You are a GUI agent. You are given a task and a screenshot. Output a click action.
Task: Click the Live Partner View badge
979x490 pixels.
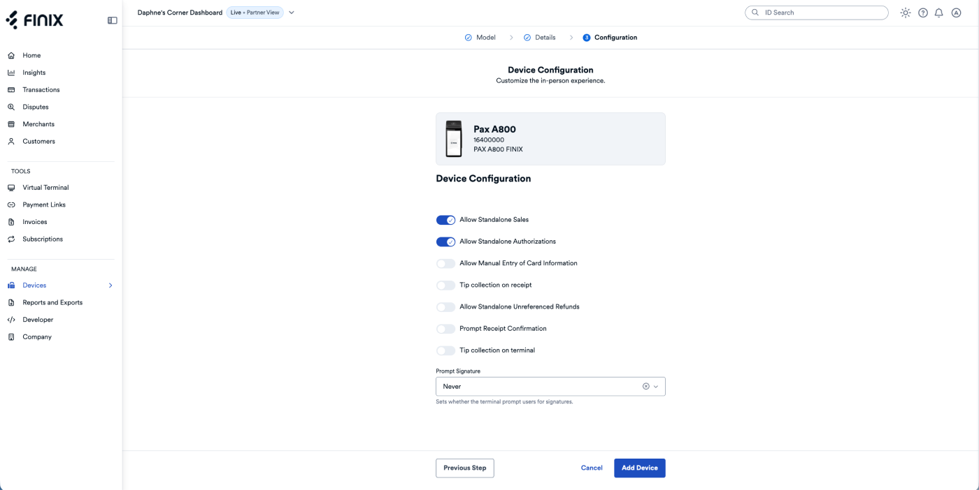coord(255,13)
